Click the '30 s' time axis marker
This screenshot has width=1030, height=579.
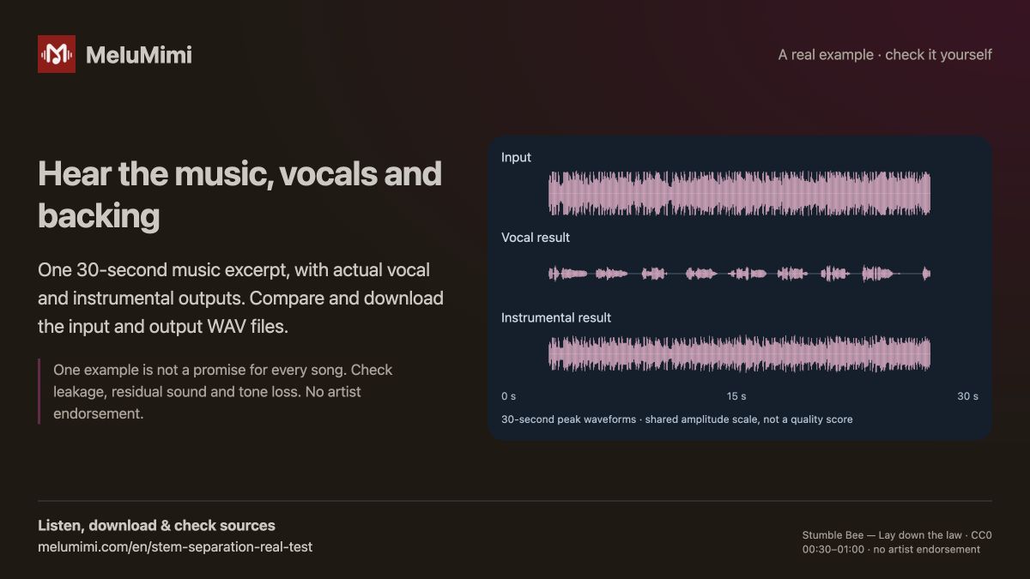[x=968, y=396]
